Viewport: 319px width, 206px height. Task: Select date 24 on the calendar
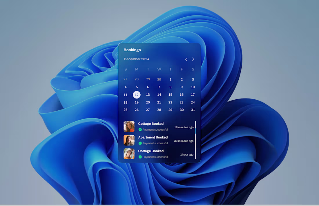pos(193,103)
